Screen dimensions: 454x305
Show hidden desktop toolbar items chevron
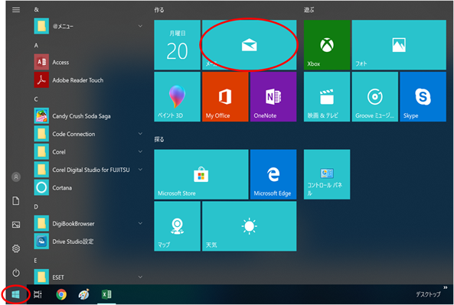click(446, 287)
